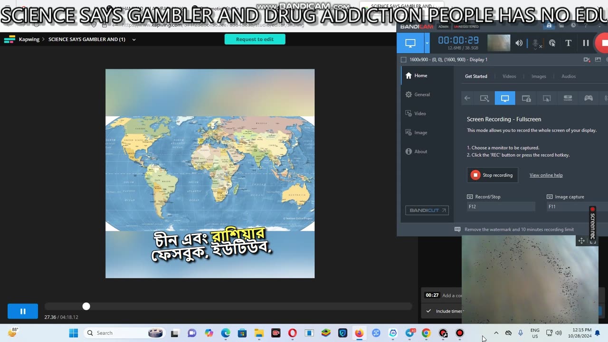Click the Bandicam webcam preview thumbnail
The height and width of the screenshot is (342, 608).
[x=499, y=43]
